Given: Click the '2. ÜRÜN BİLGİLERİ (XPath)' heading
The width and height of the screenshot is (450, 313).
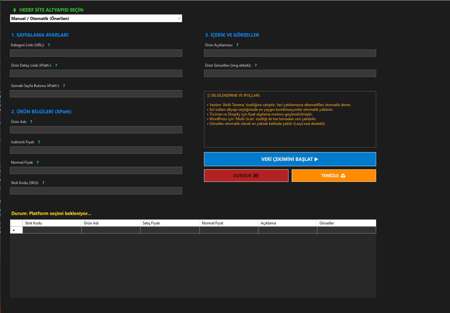Looking at the screenshot, I should pyautogui.click(x=41, y=112).
